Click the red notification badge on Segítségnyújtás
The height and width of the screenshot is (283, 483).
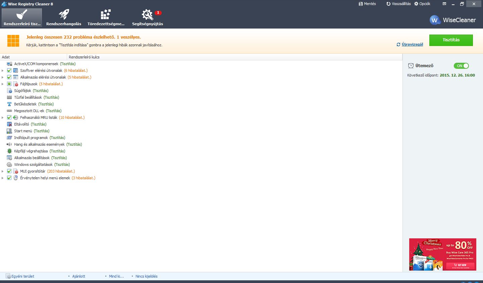point(158,13)
